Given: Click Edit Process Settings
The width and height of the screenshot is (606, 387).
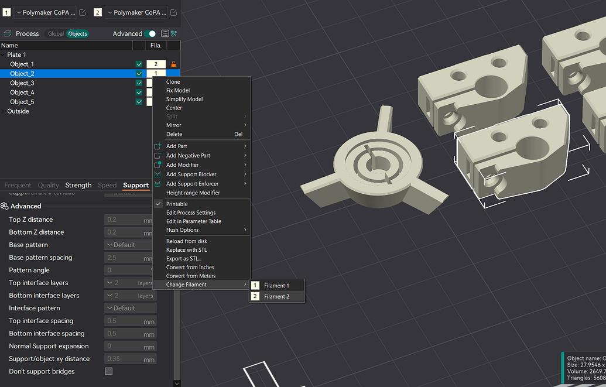Looking at the screenshot, I should click(x=202, y=213).
